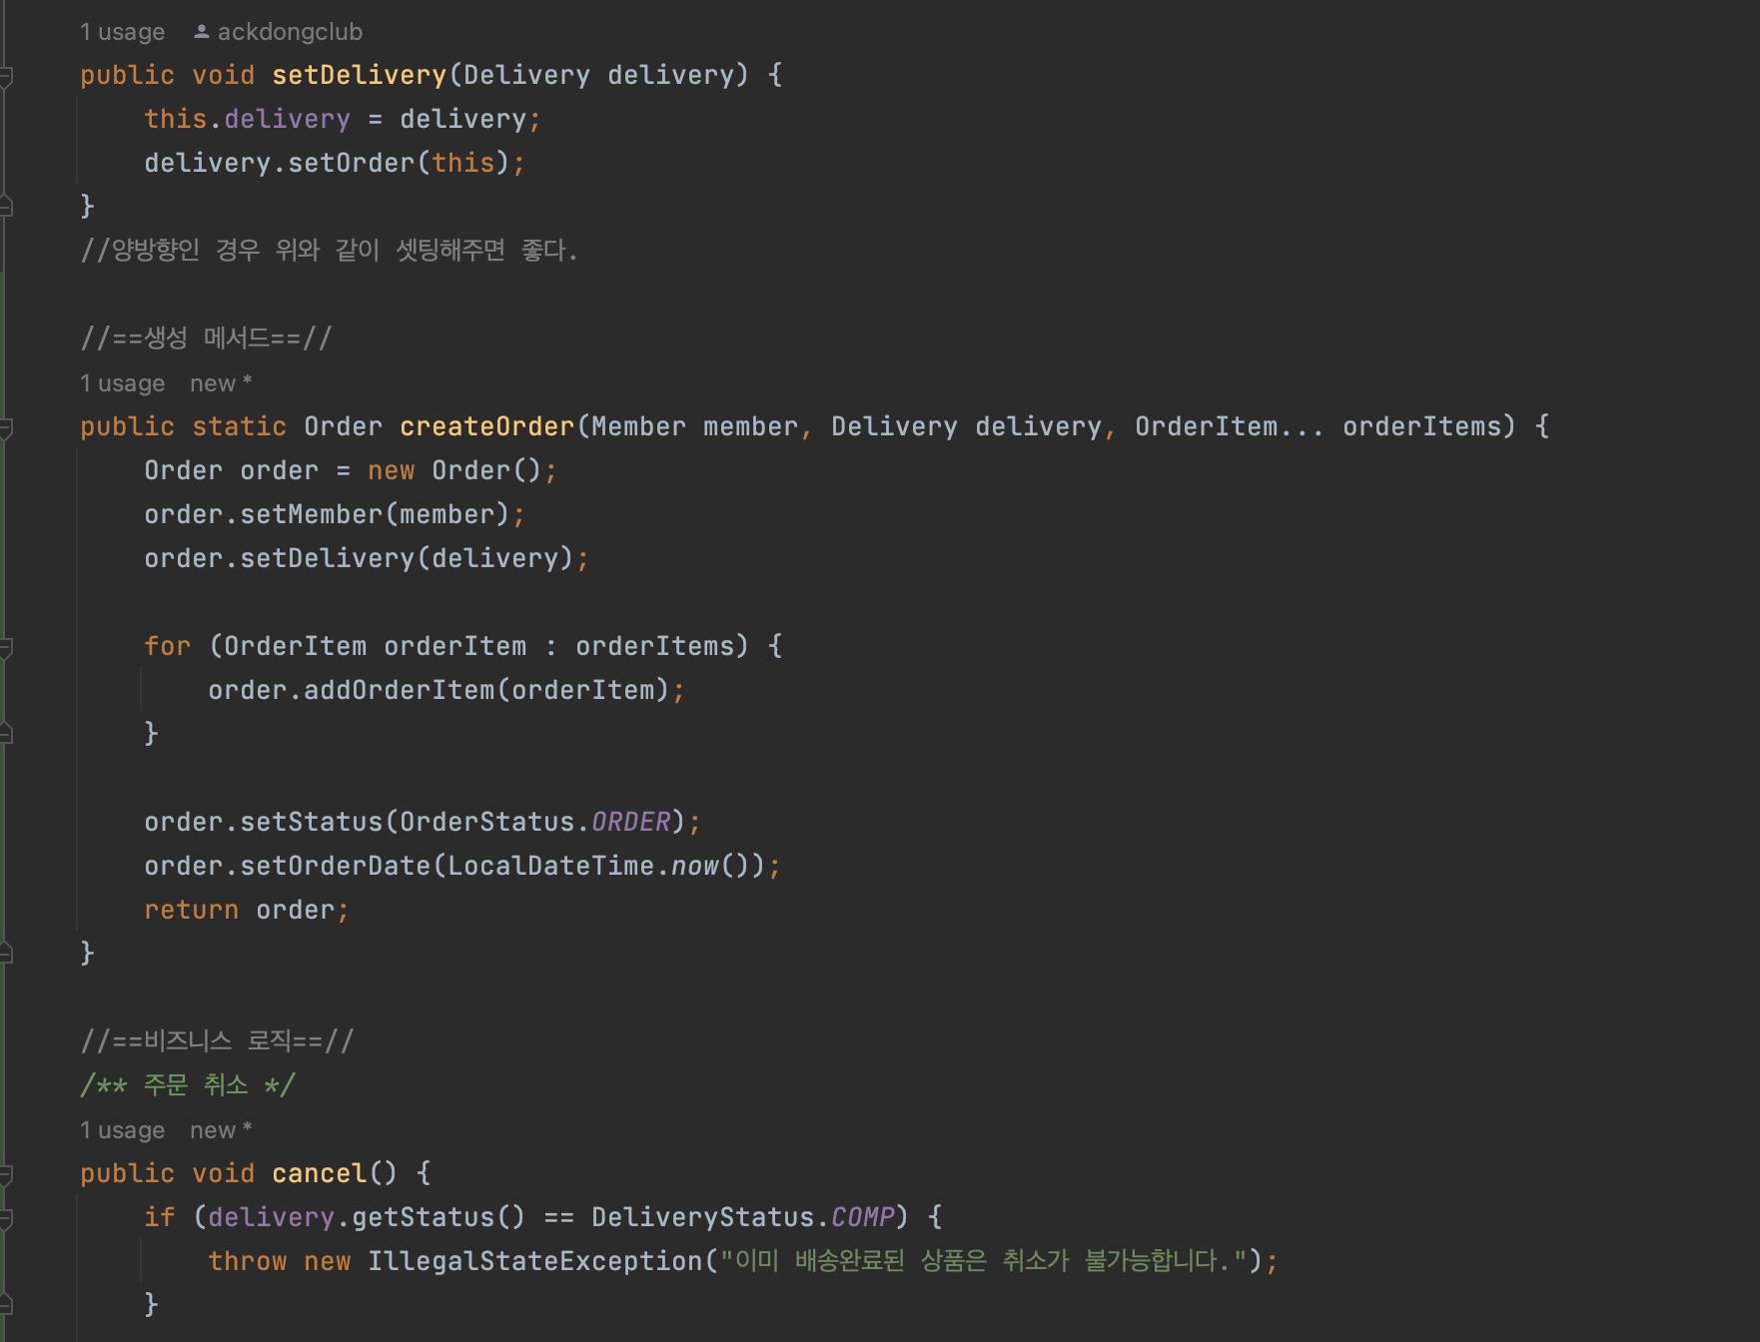
Task: Click the OrderItem... varargs parameter type
Action: (x=1231, y=426)
